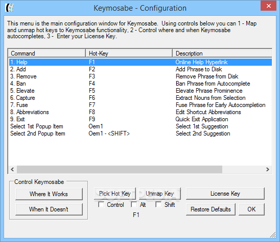This screenshot has height=242, width=280.
Task: Click the F2 hot-key cell
Action: click(92, 69)
